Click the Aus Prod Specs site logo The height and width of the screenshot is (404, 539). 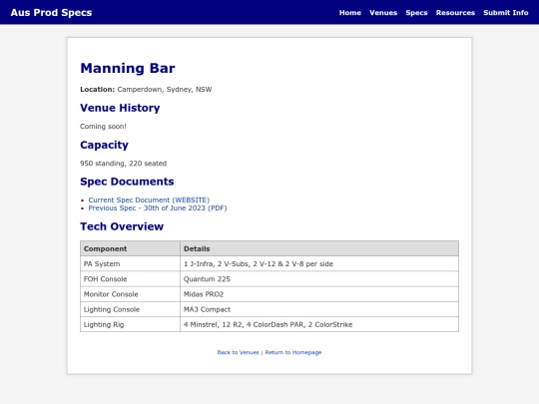click(x=51, y=13)
